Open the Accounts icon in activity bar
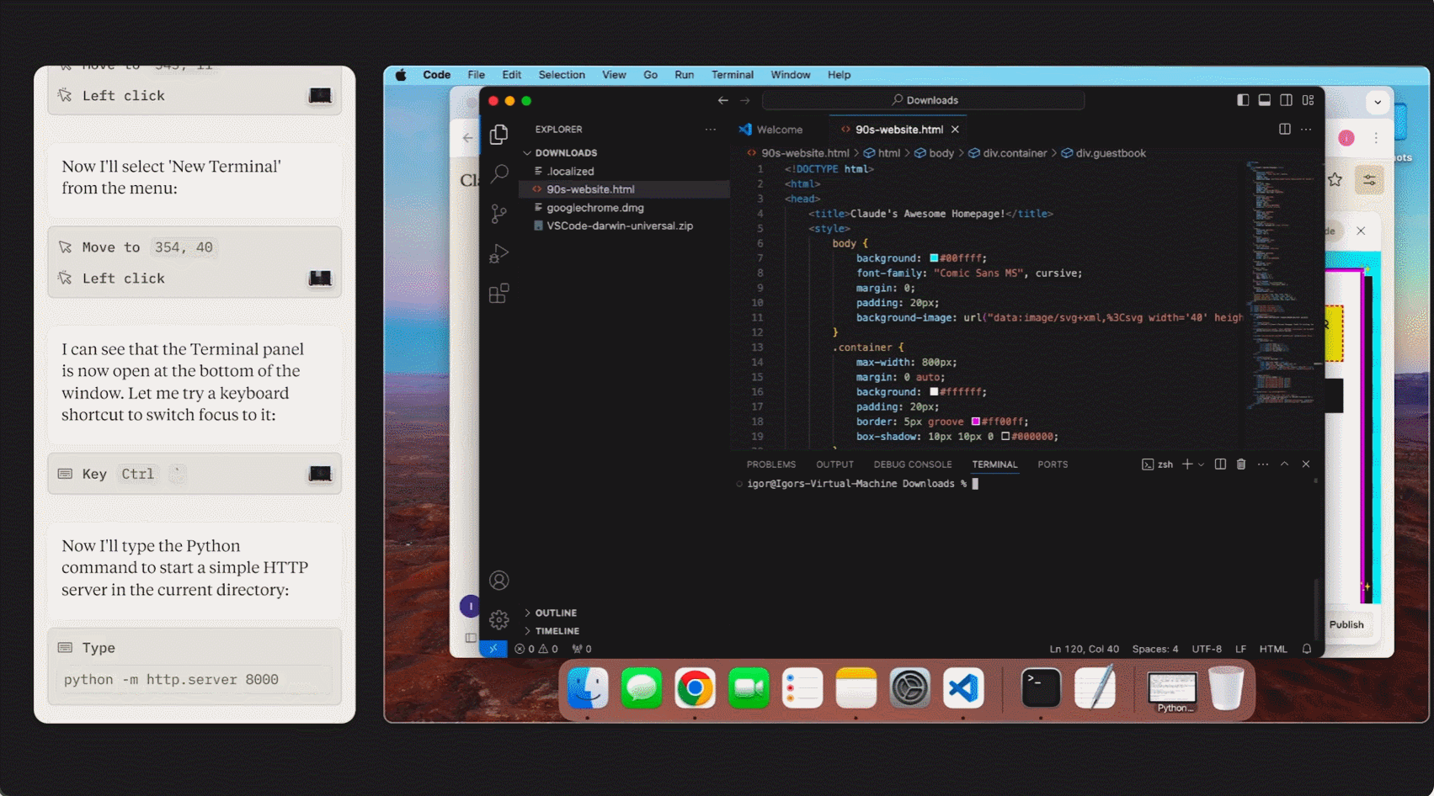The height and width of the screenshot is (796, 1434). pyautogui.click(x=498, y=581)
